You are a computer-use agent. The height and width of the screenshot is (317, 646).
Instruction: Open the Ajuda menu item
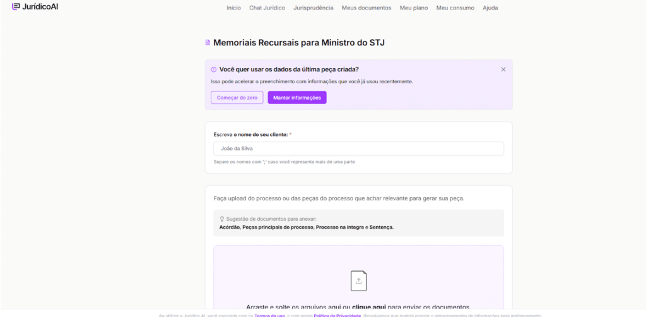[x=490, y=8]
